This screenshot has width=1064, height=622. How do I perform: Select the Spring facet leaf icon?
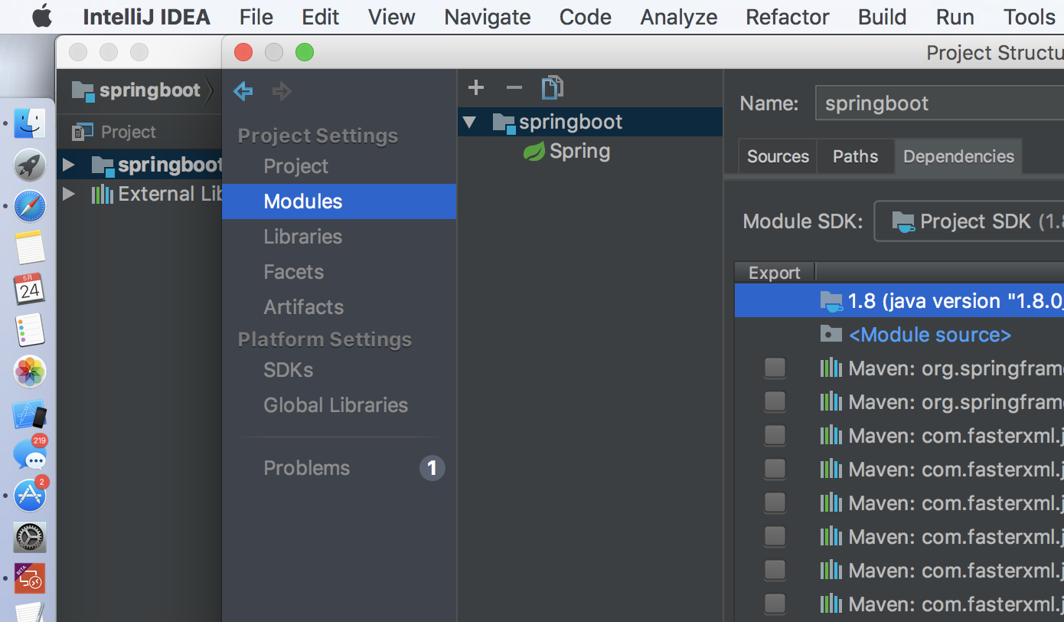(534, 151)
